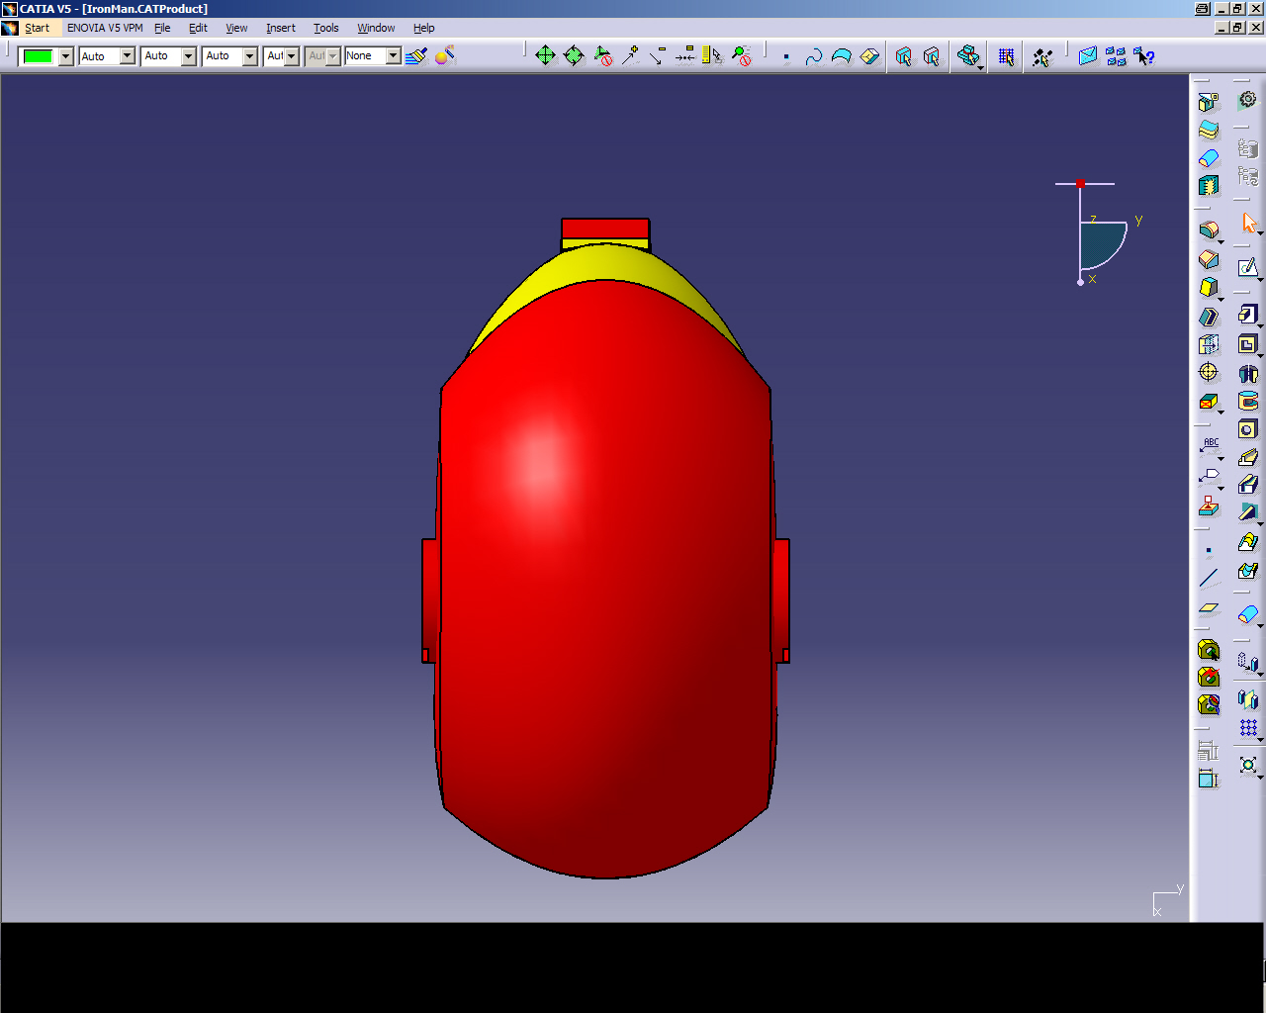Image resolution: width=1266 pixels, height=1013 pixels.
Task: Open the graphic properties wizard sphere icon
Action: (445, 56)
